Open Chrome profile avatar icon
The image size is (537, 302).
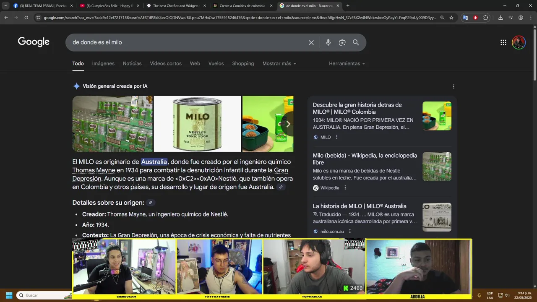(x=521, y=18)
